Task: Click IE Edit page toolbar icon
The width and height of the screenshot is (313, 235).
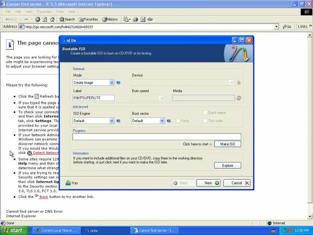Action: coord(143,19)
